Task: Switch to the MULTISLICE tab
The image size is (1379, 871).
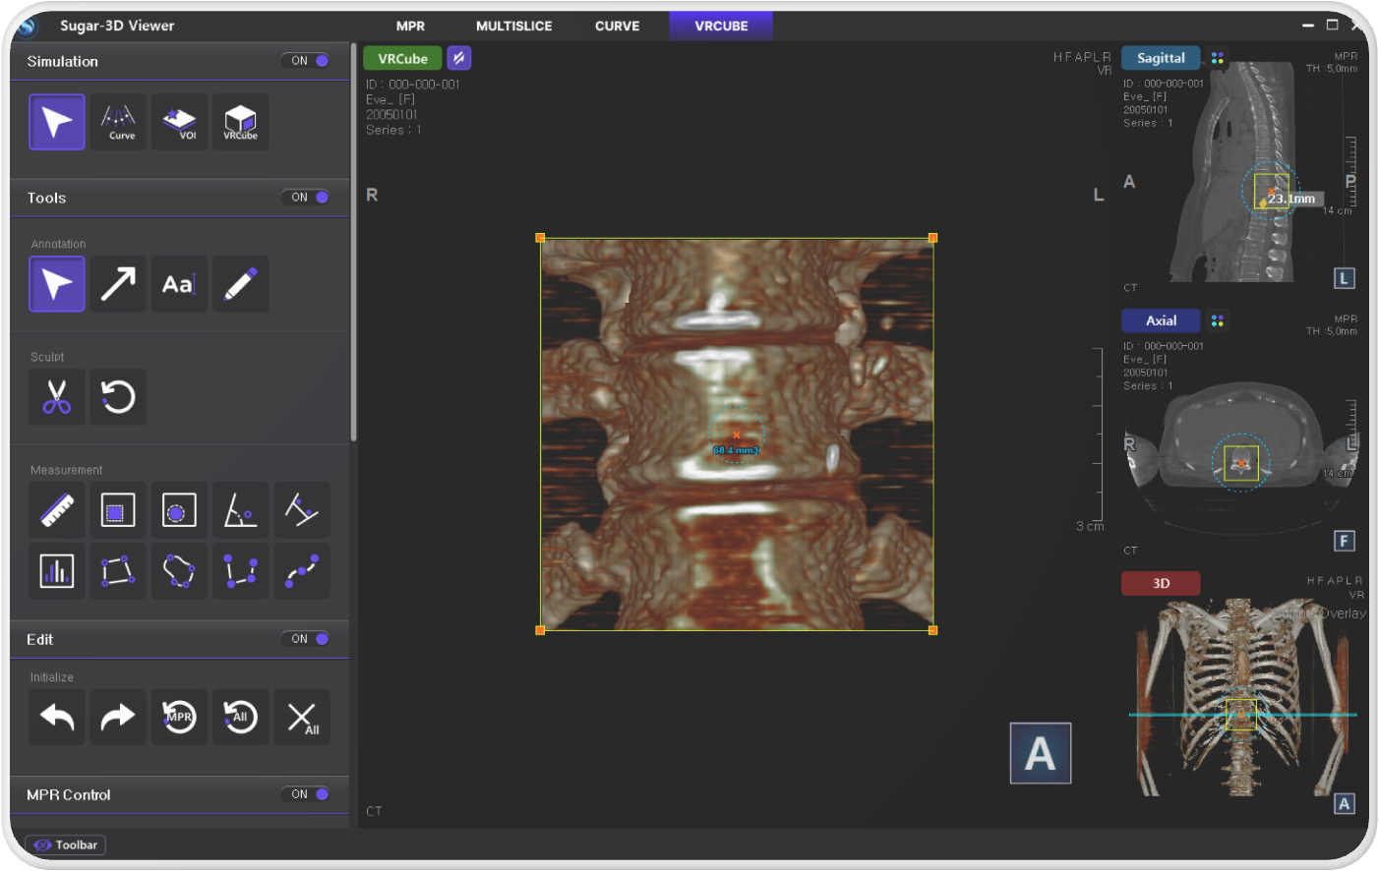Action: pyautogui.click(x=513, y=27)
